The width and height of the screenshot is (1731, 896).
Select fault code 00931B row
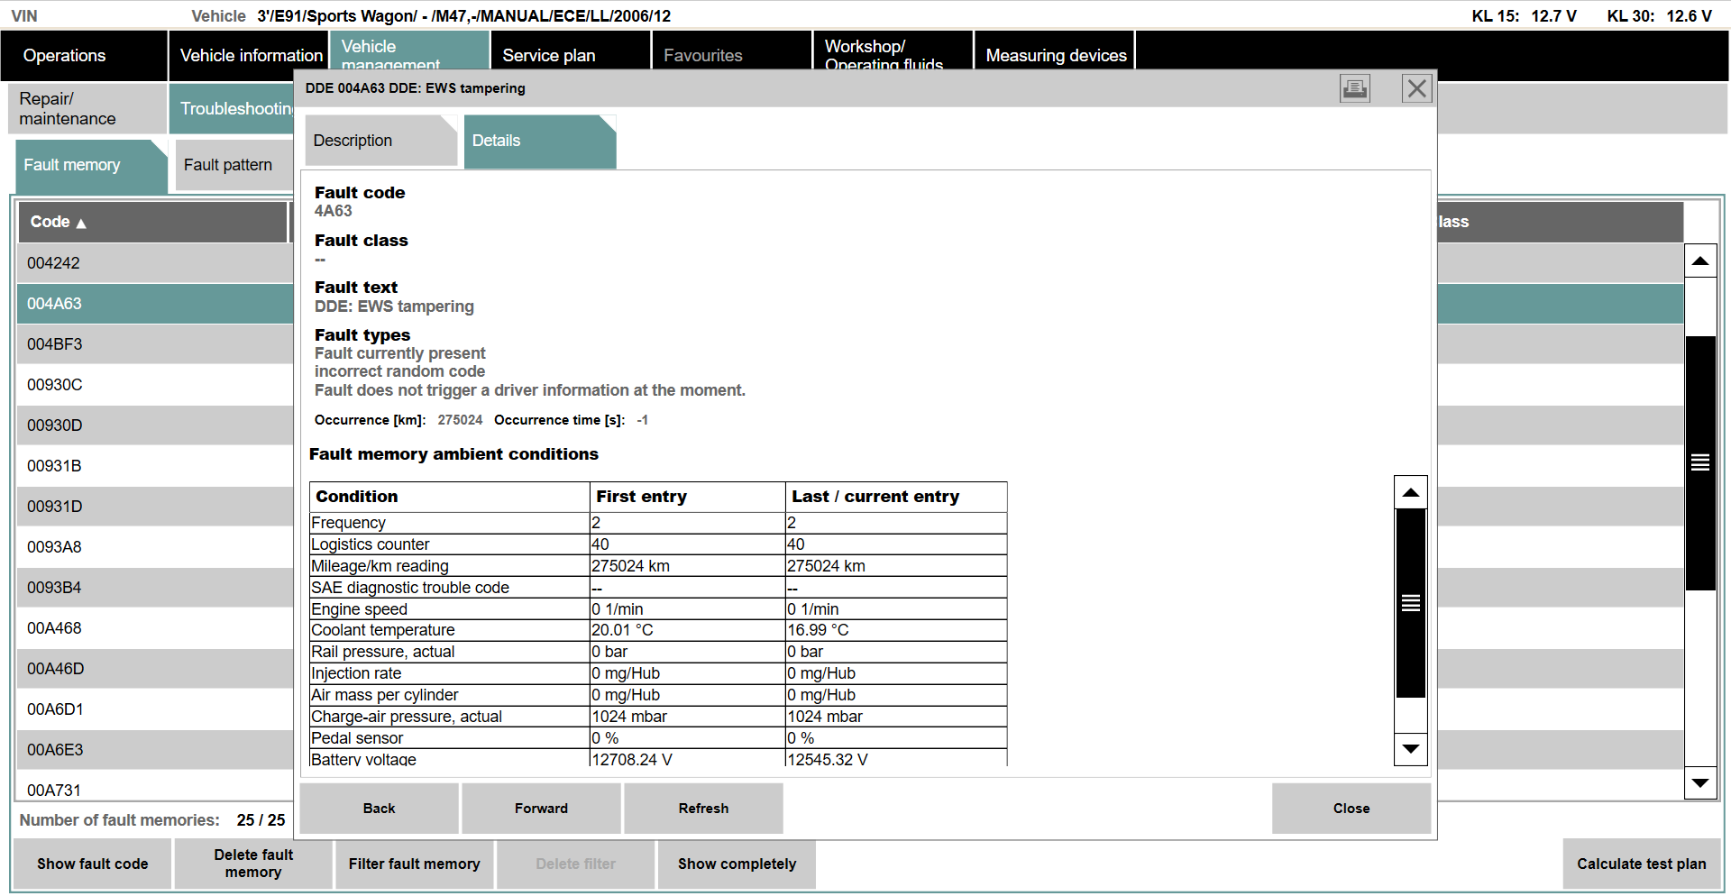pyautogui.click(x=155, y=466)
